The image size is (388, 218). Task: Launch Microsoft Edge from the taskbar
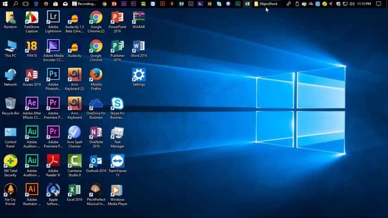coord(36,4)
